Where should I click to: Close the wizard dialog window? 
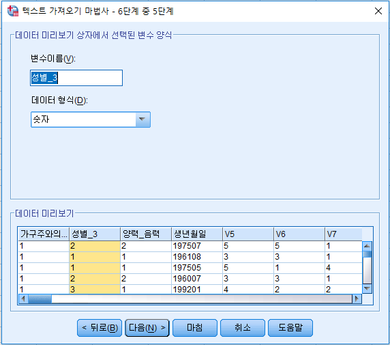click(x=378, y=11)
